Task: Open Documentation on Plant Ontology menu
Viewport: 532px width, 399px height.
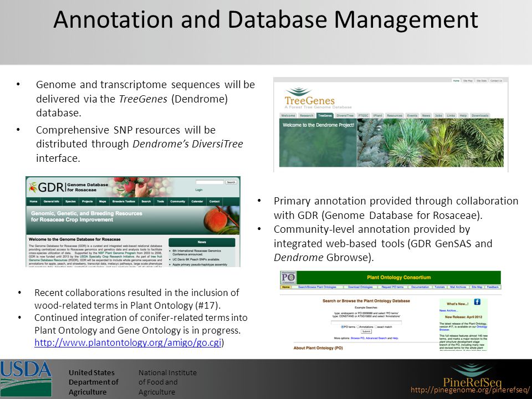Action: coord(420,287)
